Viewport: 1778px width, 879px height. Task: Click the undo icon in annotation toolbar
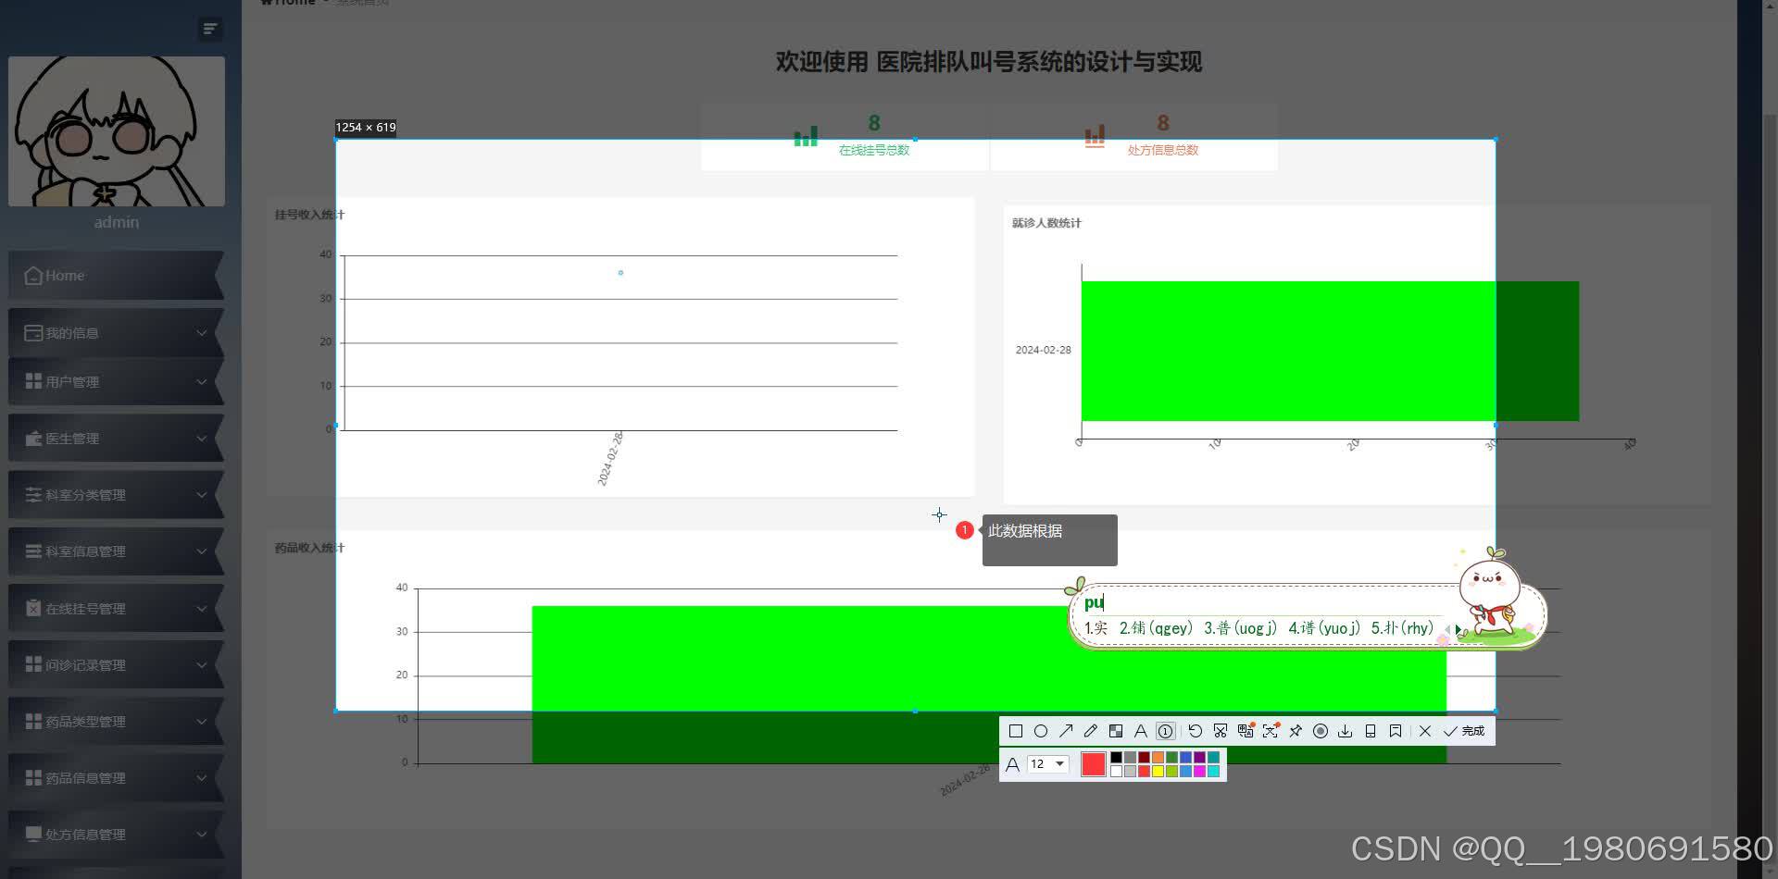click(x=1196, y=731)
